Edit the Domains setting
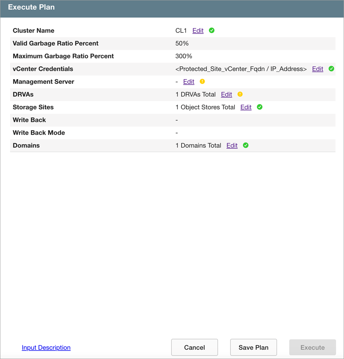This screenshot has width=344, height=359. [x=232, y=145]
